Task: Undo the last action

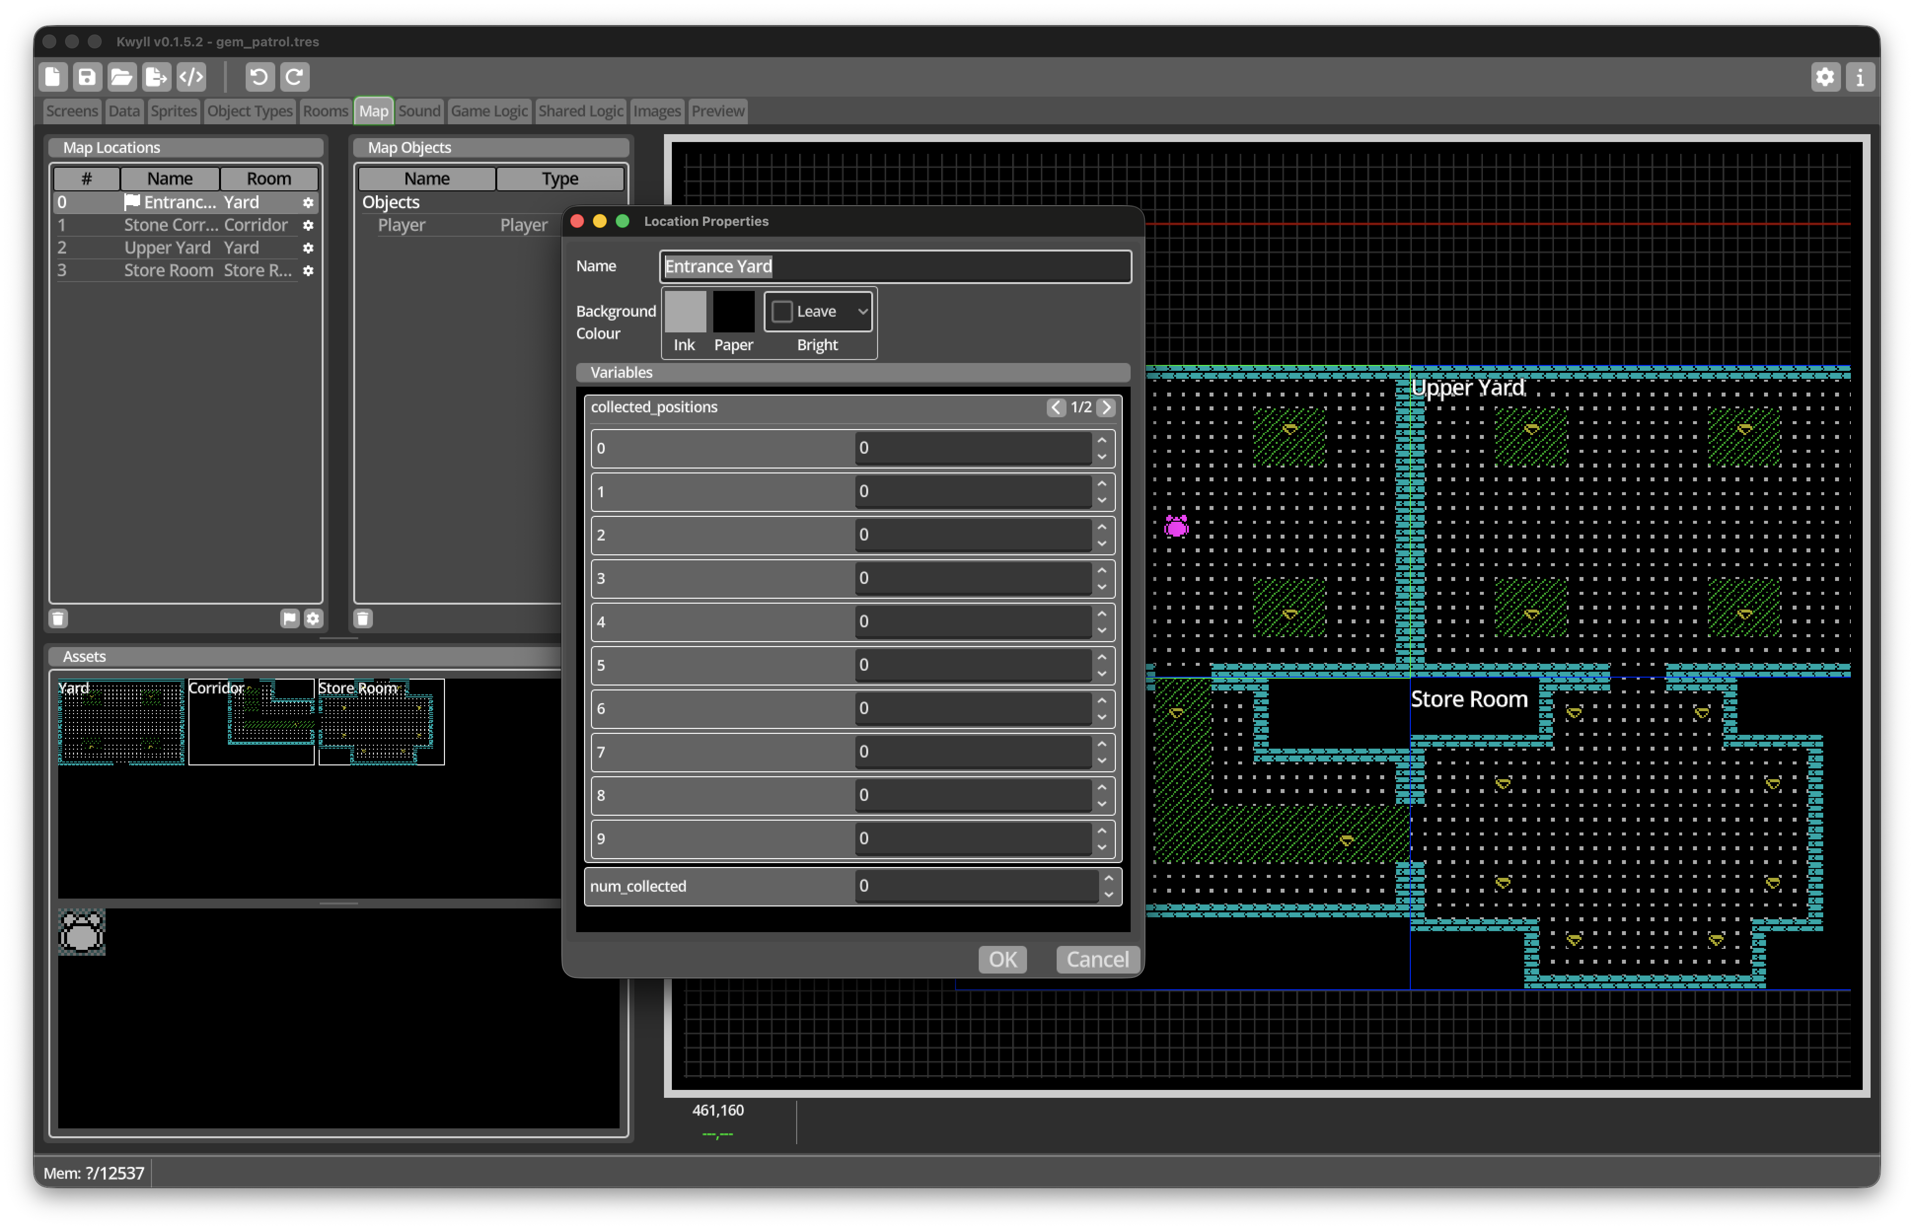Action: pos(259,76)
